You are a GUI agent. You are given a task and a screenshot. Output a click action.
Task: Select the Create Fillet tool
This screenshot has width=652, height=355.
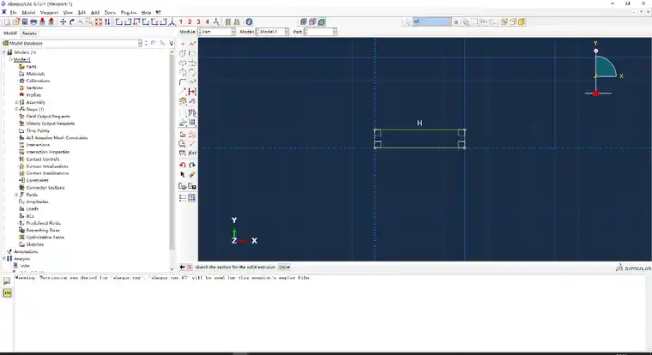183,82
